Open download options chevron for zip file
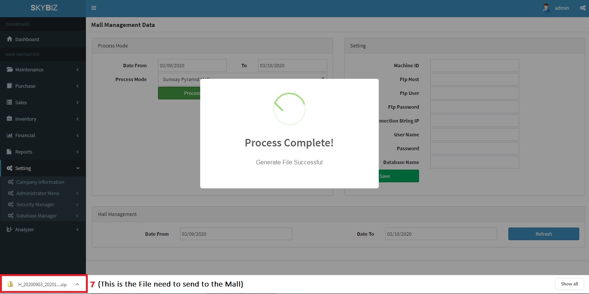 [x=77, y=284]
